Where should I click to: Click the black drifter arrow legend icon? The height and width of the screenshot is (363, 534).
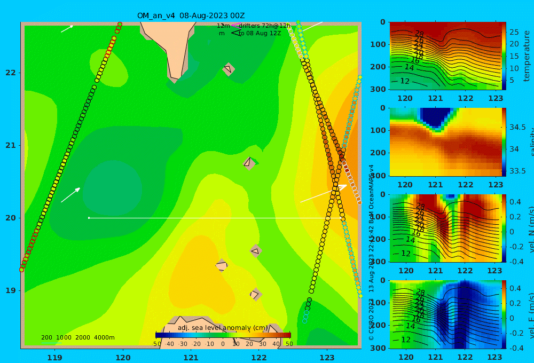coord(237,33)
